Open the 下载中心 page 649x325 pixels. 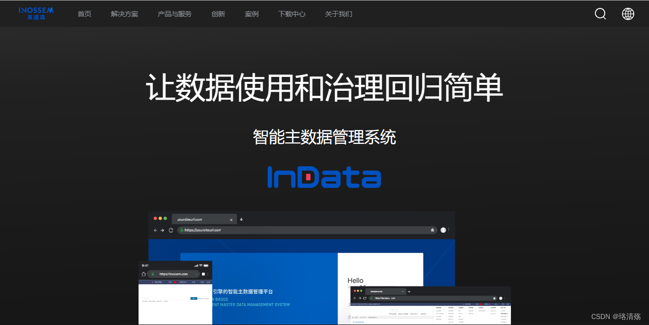click(292, 14)
